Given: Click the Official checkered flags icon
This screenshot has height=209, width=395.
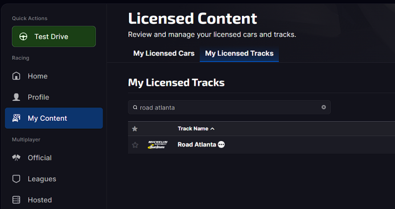Looking at the screenshot, I should pos(16,158).
